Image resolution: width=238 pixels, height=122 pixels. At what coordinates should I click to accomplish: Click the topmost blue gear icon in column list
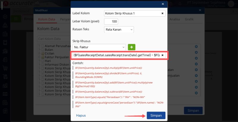click(196, 47)
